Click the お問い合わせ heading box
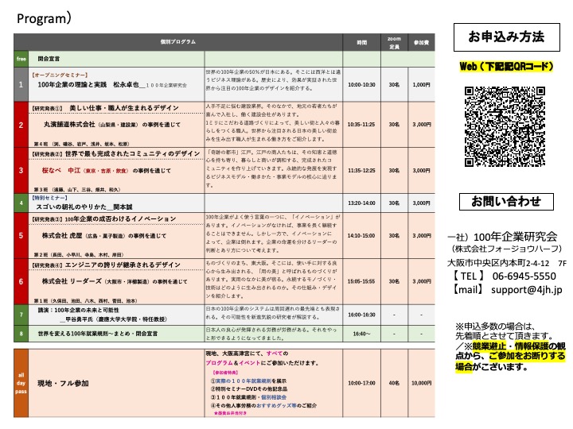Image resolution: width=573 pixels, height=429 pixels. point(506,201)
